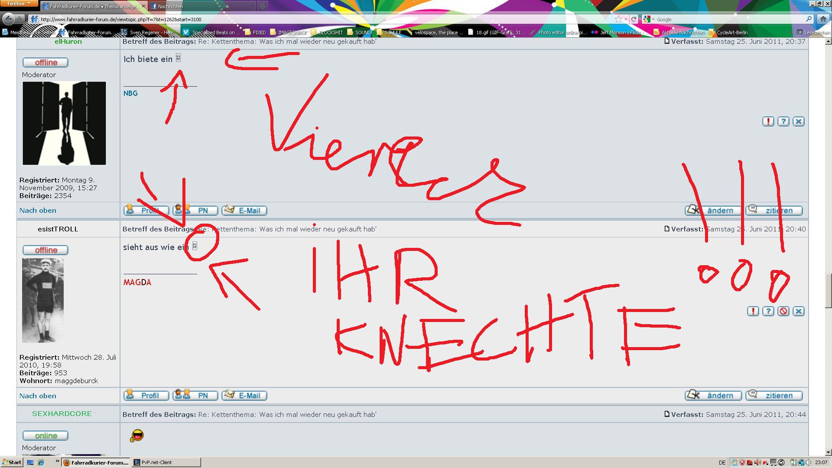Delete elHuron's post with X icon
The image size is (832, 468).
[x=798, y=122]
